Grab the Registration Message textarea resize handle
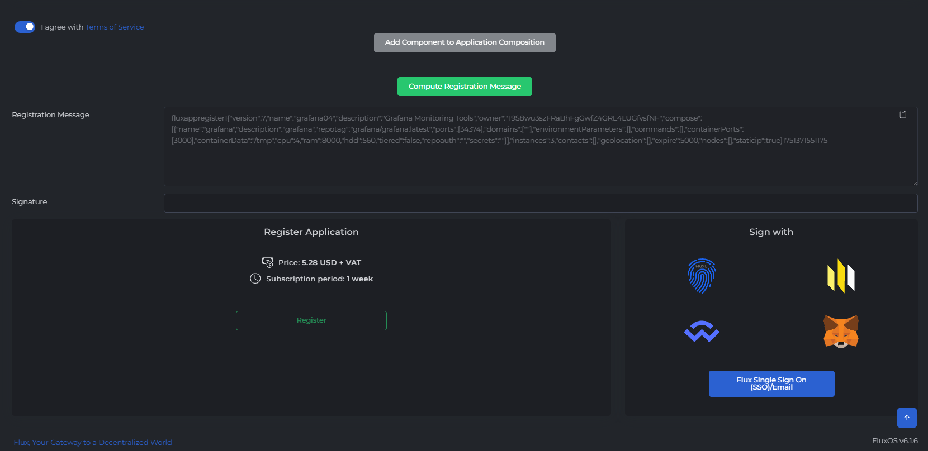This screenshot has height=451, width=928. pos(915,183)
